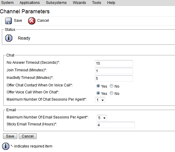
Task: Click the red X Cancel icon
Action: [32, 21]
